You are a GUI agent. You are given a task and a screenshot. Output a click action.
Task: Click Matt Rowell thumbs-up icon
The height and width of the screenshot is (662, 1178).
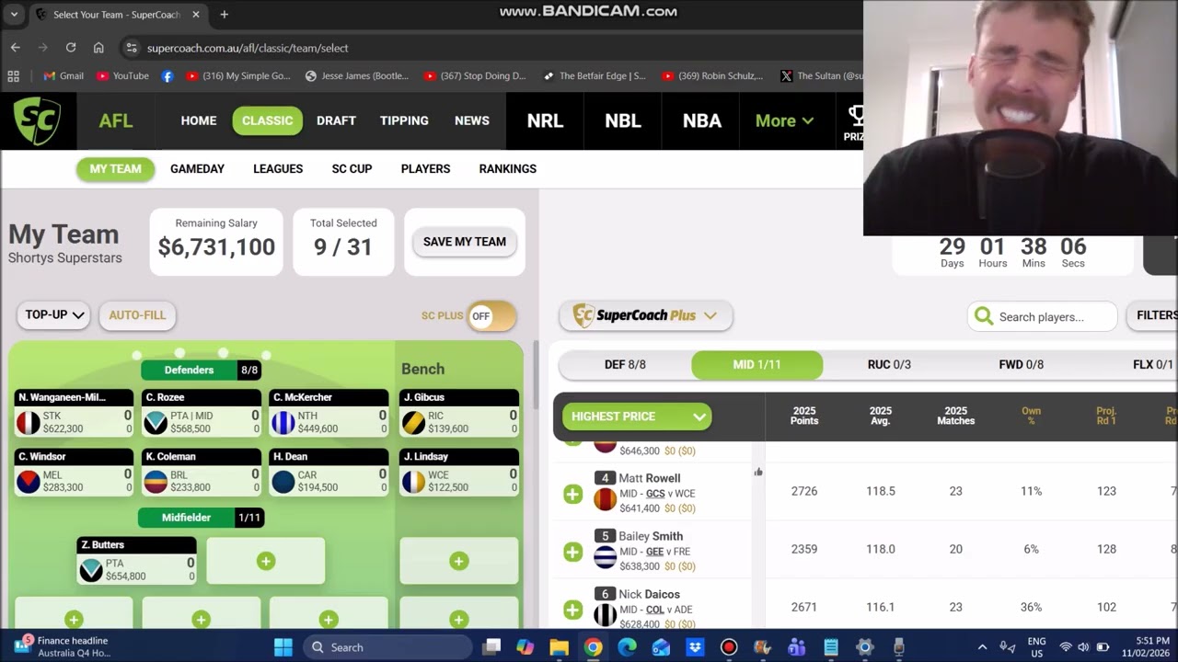(x=758, y=473)
